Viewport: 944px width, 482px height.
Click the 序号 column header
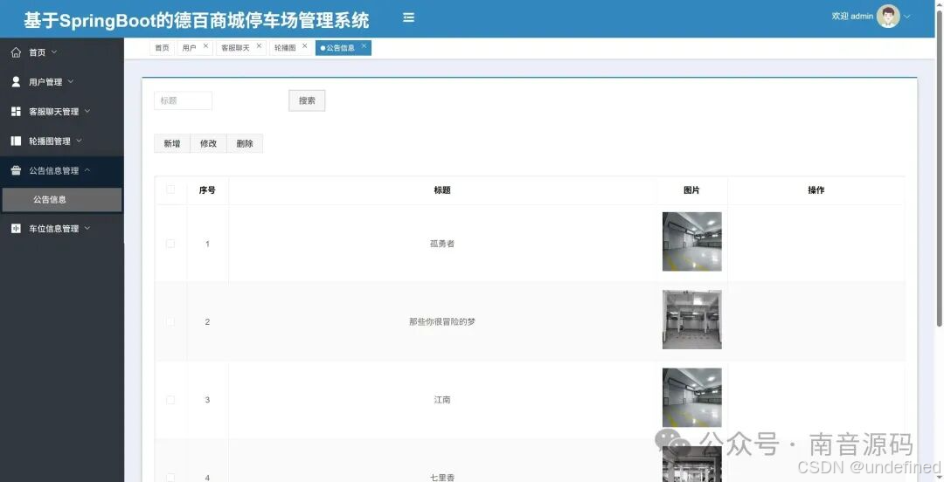tap(207, 190)
